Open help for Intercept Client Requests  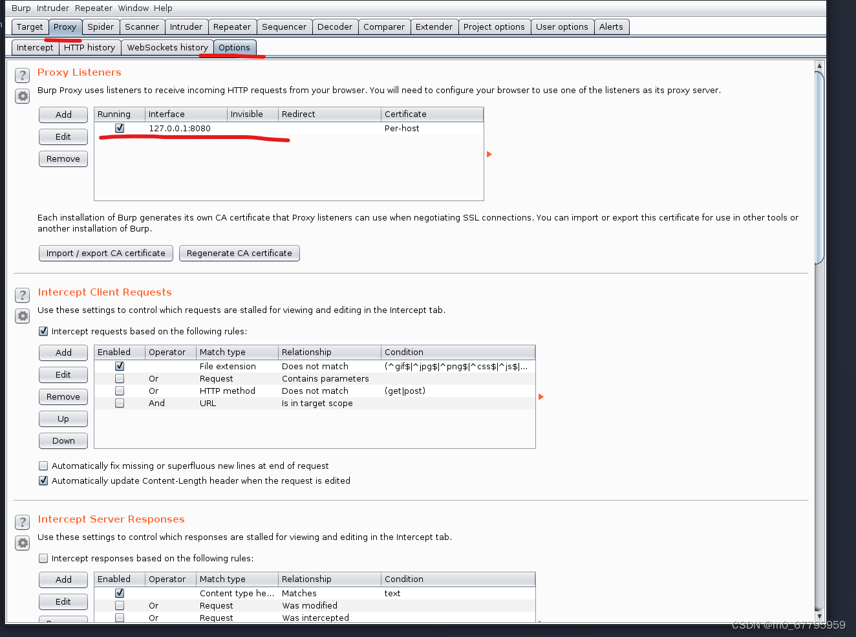tap(23, 295)
